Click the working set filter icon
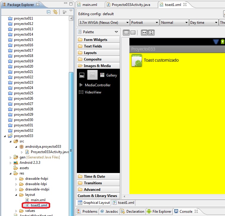Viewport: 225px width, 216px height. (x=64, y=12)
